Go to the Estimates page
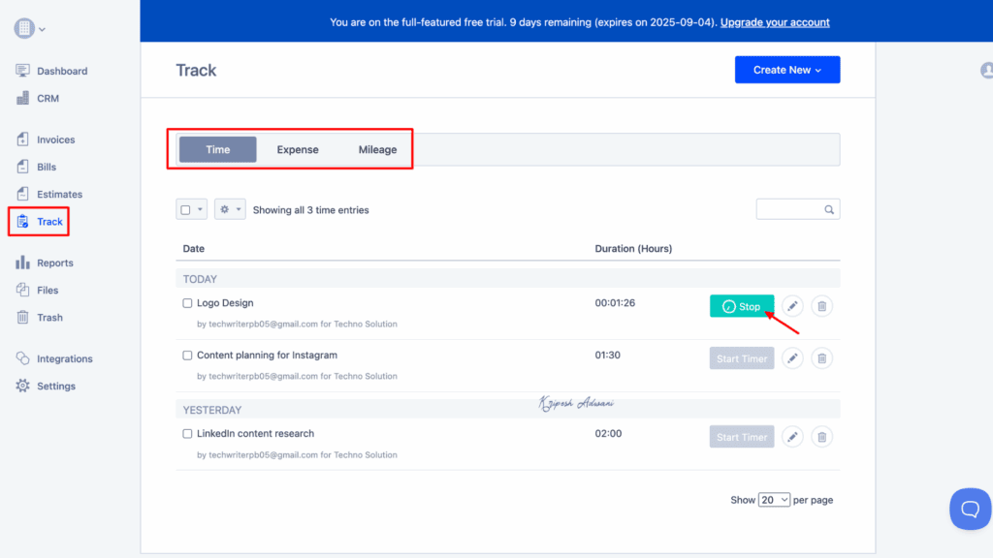Image resolution: width=993 pixels, height=558 pixels. click(x=58, y=194)
